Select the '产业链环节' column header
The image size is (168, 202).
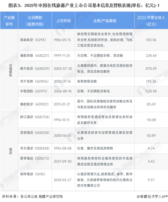click(9, 21)
